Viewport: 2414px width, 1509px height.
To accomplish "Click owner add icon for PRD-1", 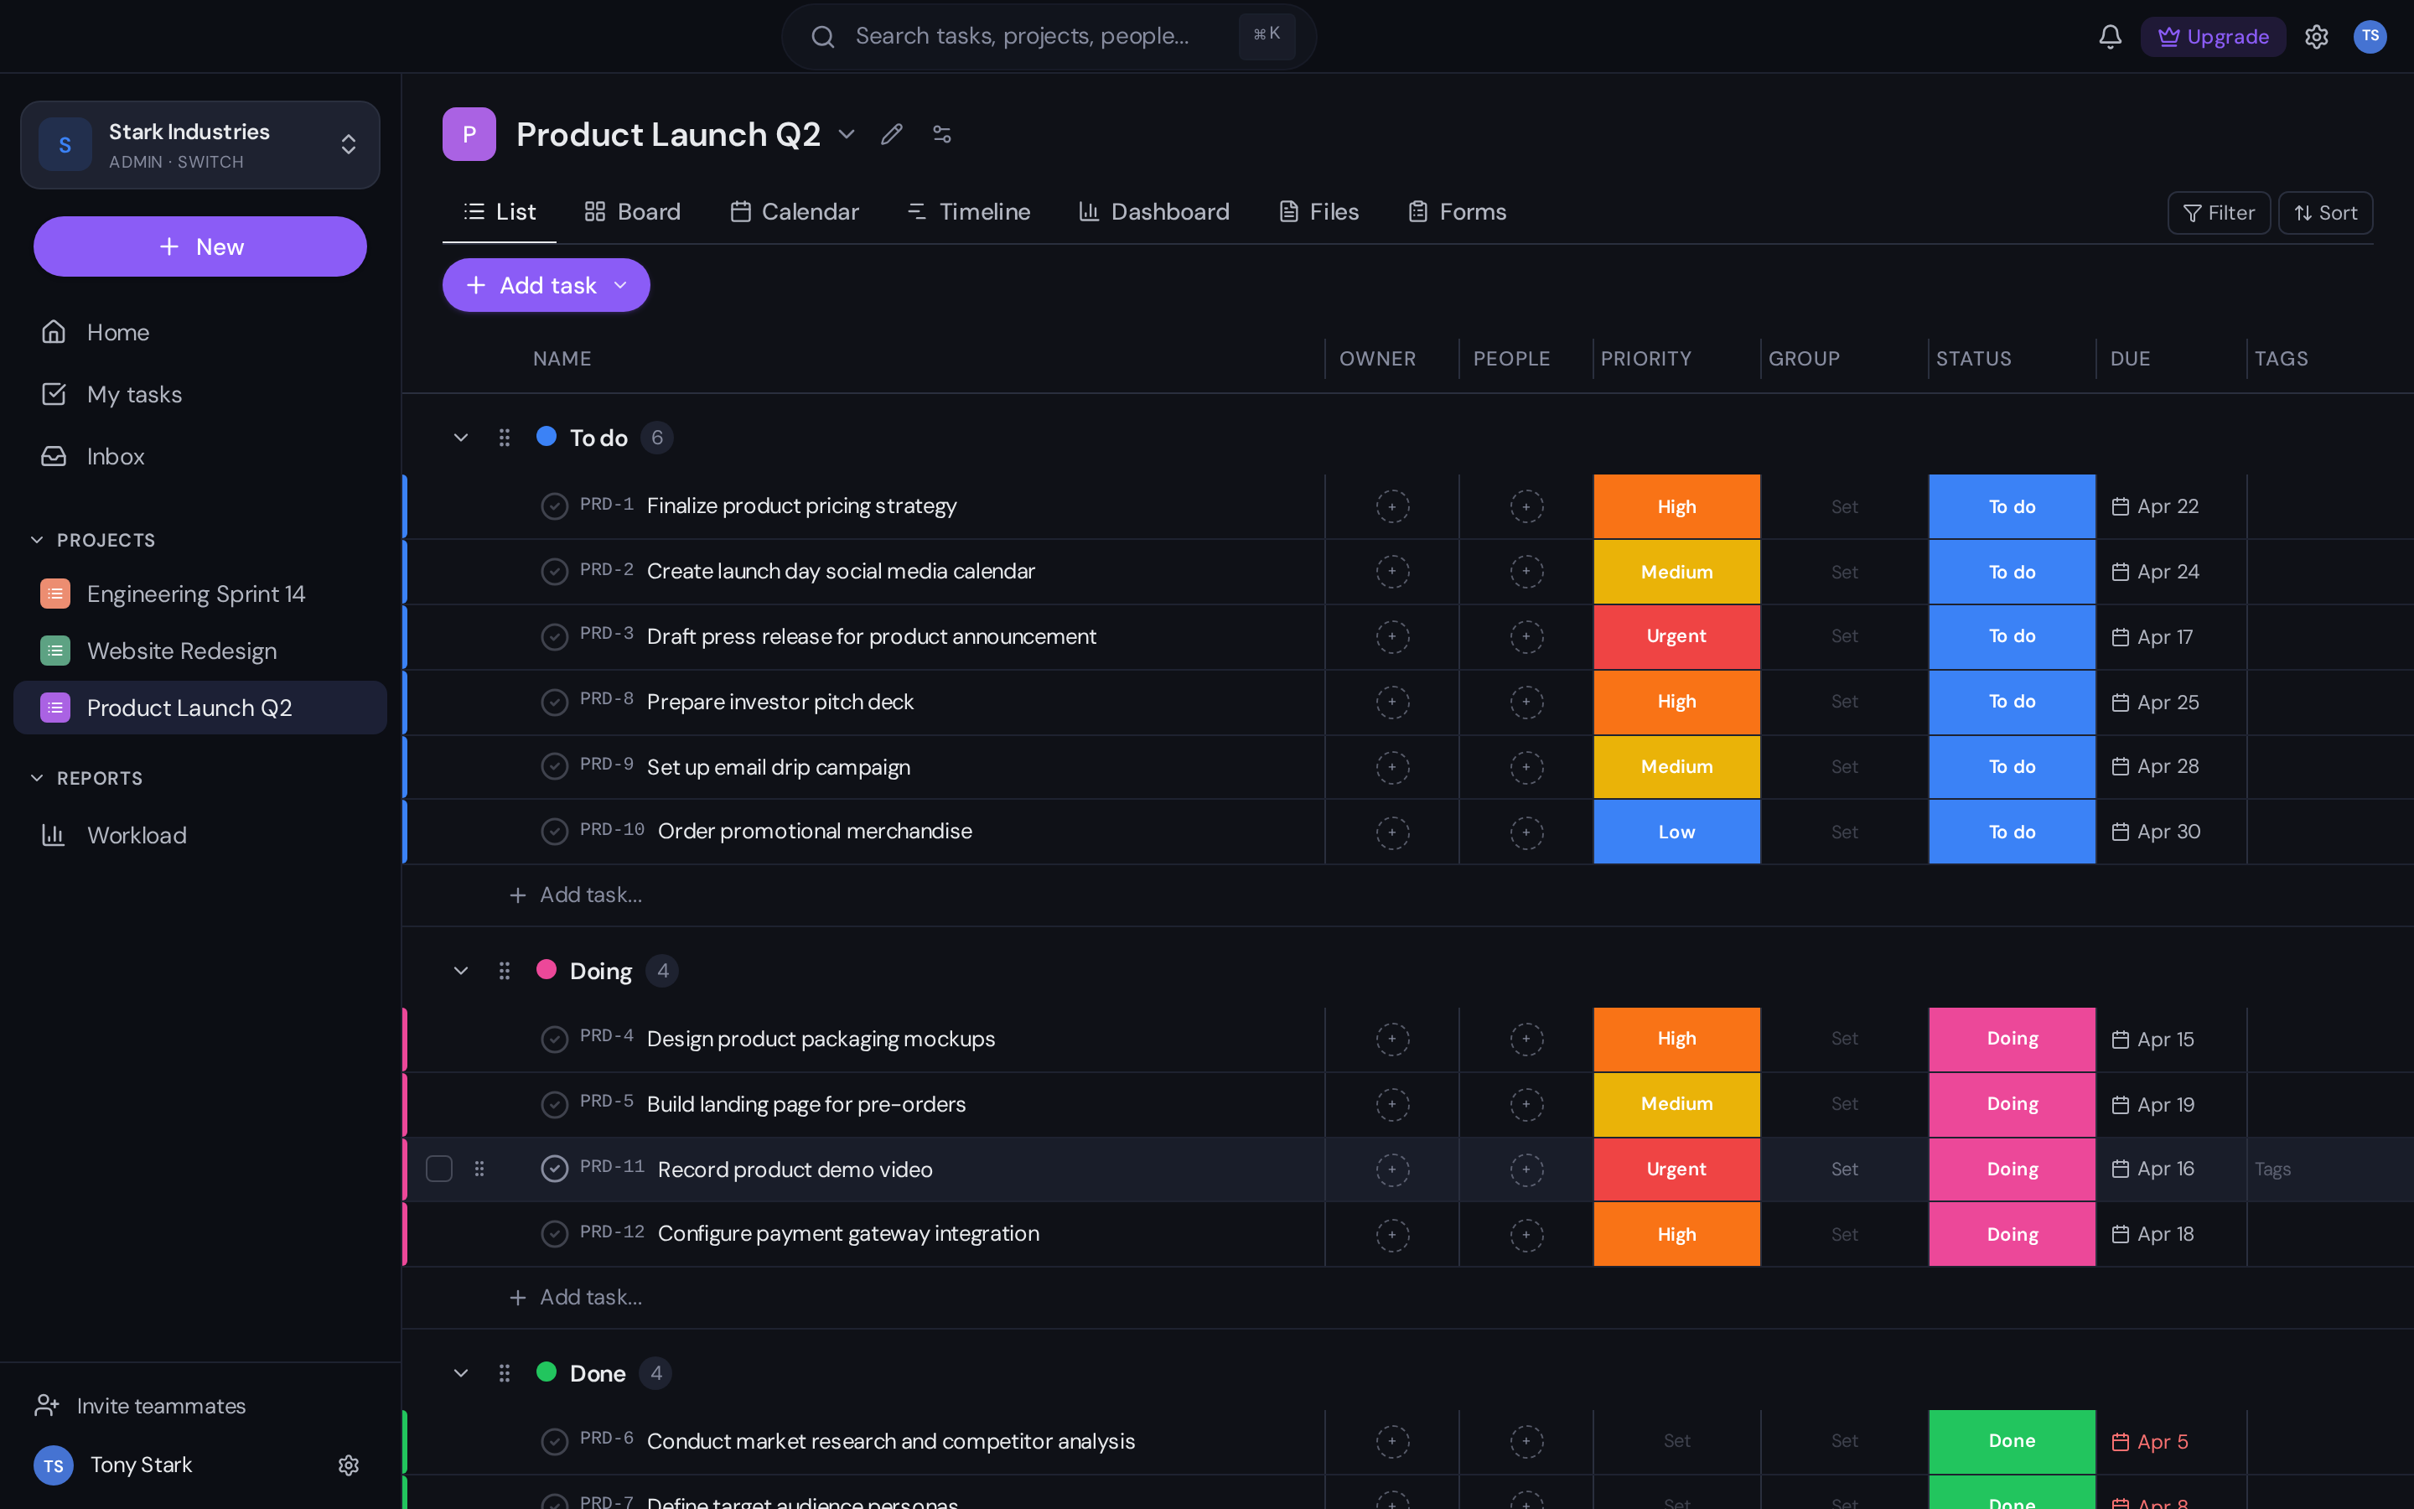I will (1391, 506).
